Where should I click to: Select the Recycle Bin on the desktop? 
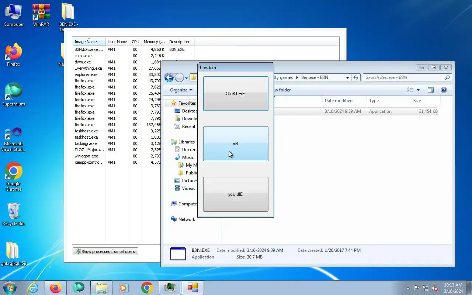coord(14,215)
